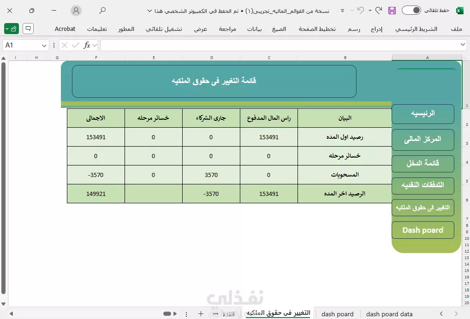This screenshot has height=319, width=470.
Task: Click the Redo arrow icon
Action: click(379, 11)
